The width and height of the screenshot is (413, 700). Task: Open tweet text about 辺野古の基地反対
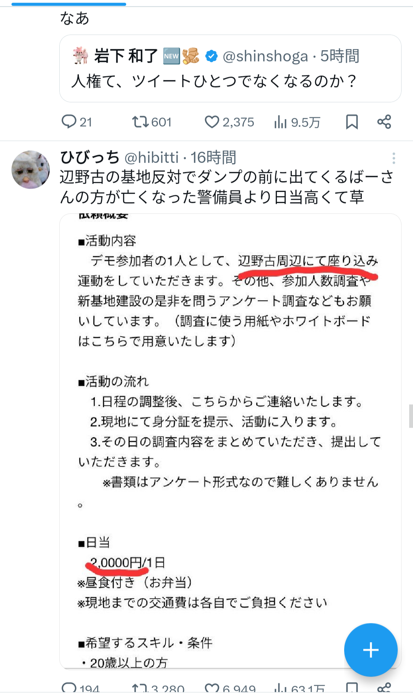pos(227,187)
